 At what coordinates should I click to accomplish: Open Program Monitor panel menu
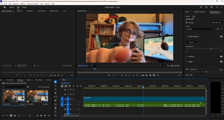(x=88, y=11)
